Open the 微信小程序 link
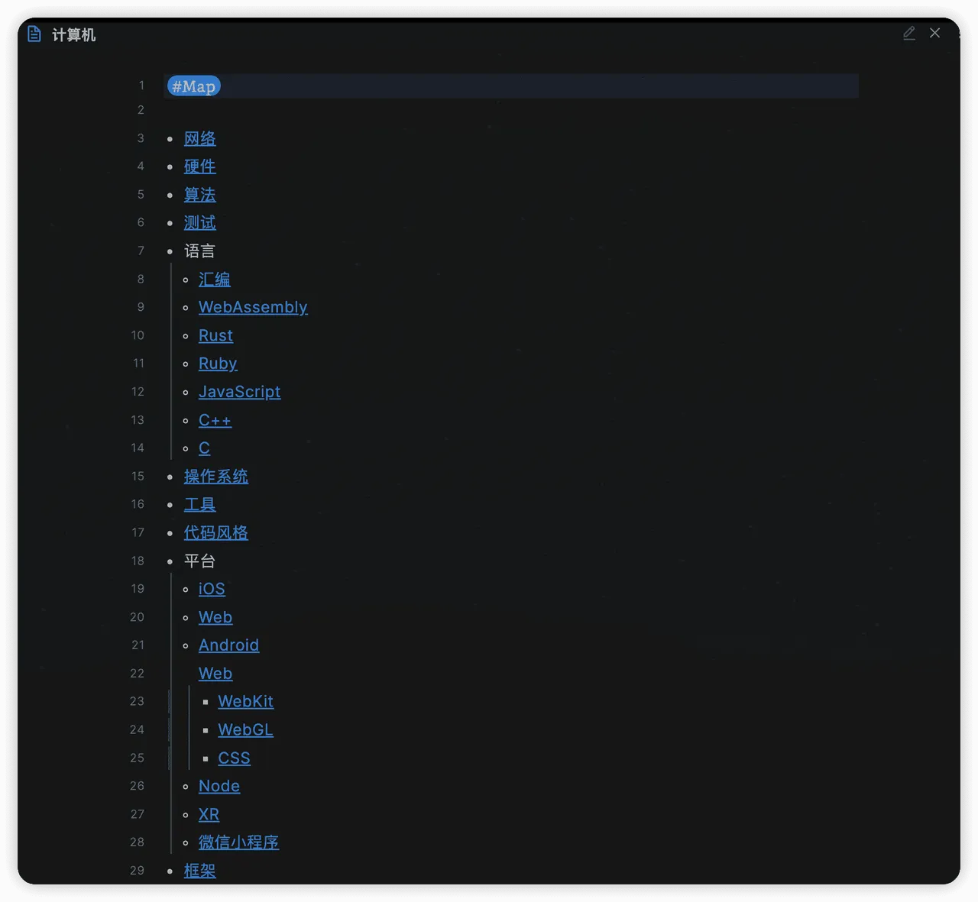 coord(238,842)
